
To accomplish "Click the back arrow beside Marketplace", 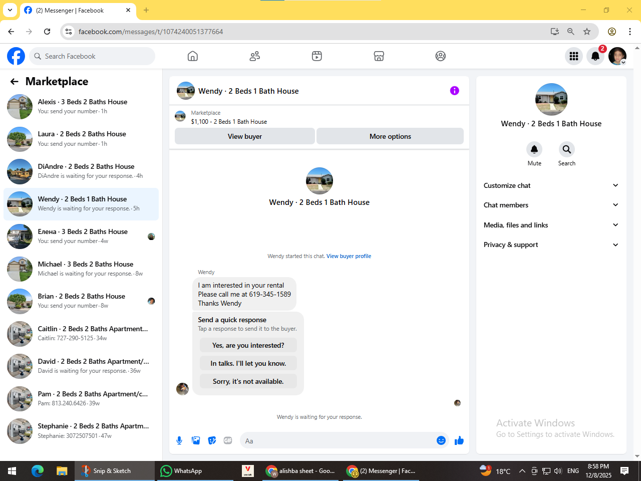I will click(15, 82).
